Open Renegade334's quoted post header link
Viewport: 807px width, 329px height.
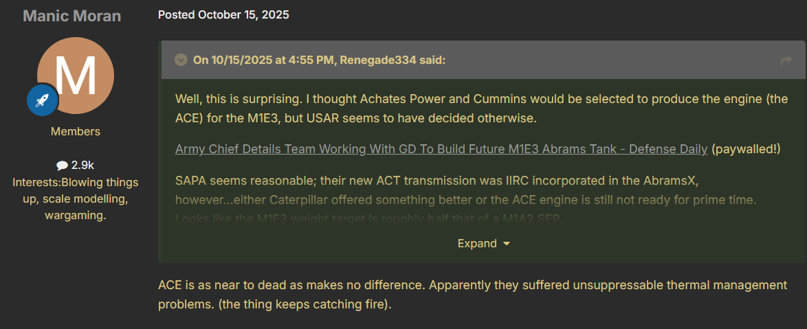tap(319, 60)
